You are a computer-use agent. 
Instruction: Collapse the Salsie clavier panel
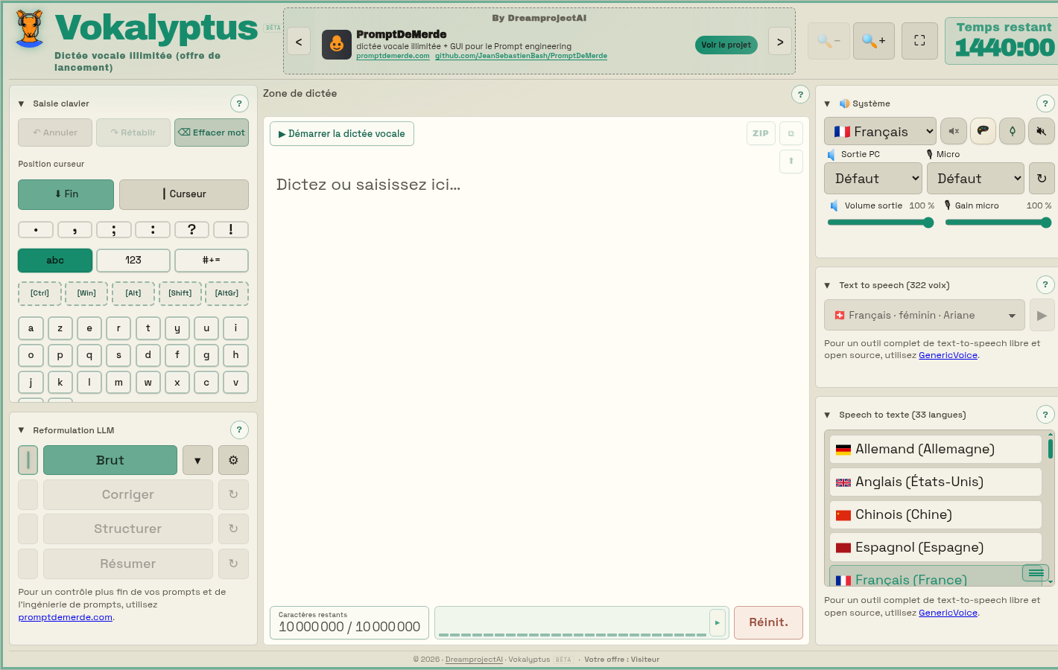click(x=22, y=103)
